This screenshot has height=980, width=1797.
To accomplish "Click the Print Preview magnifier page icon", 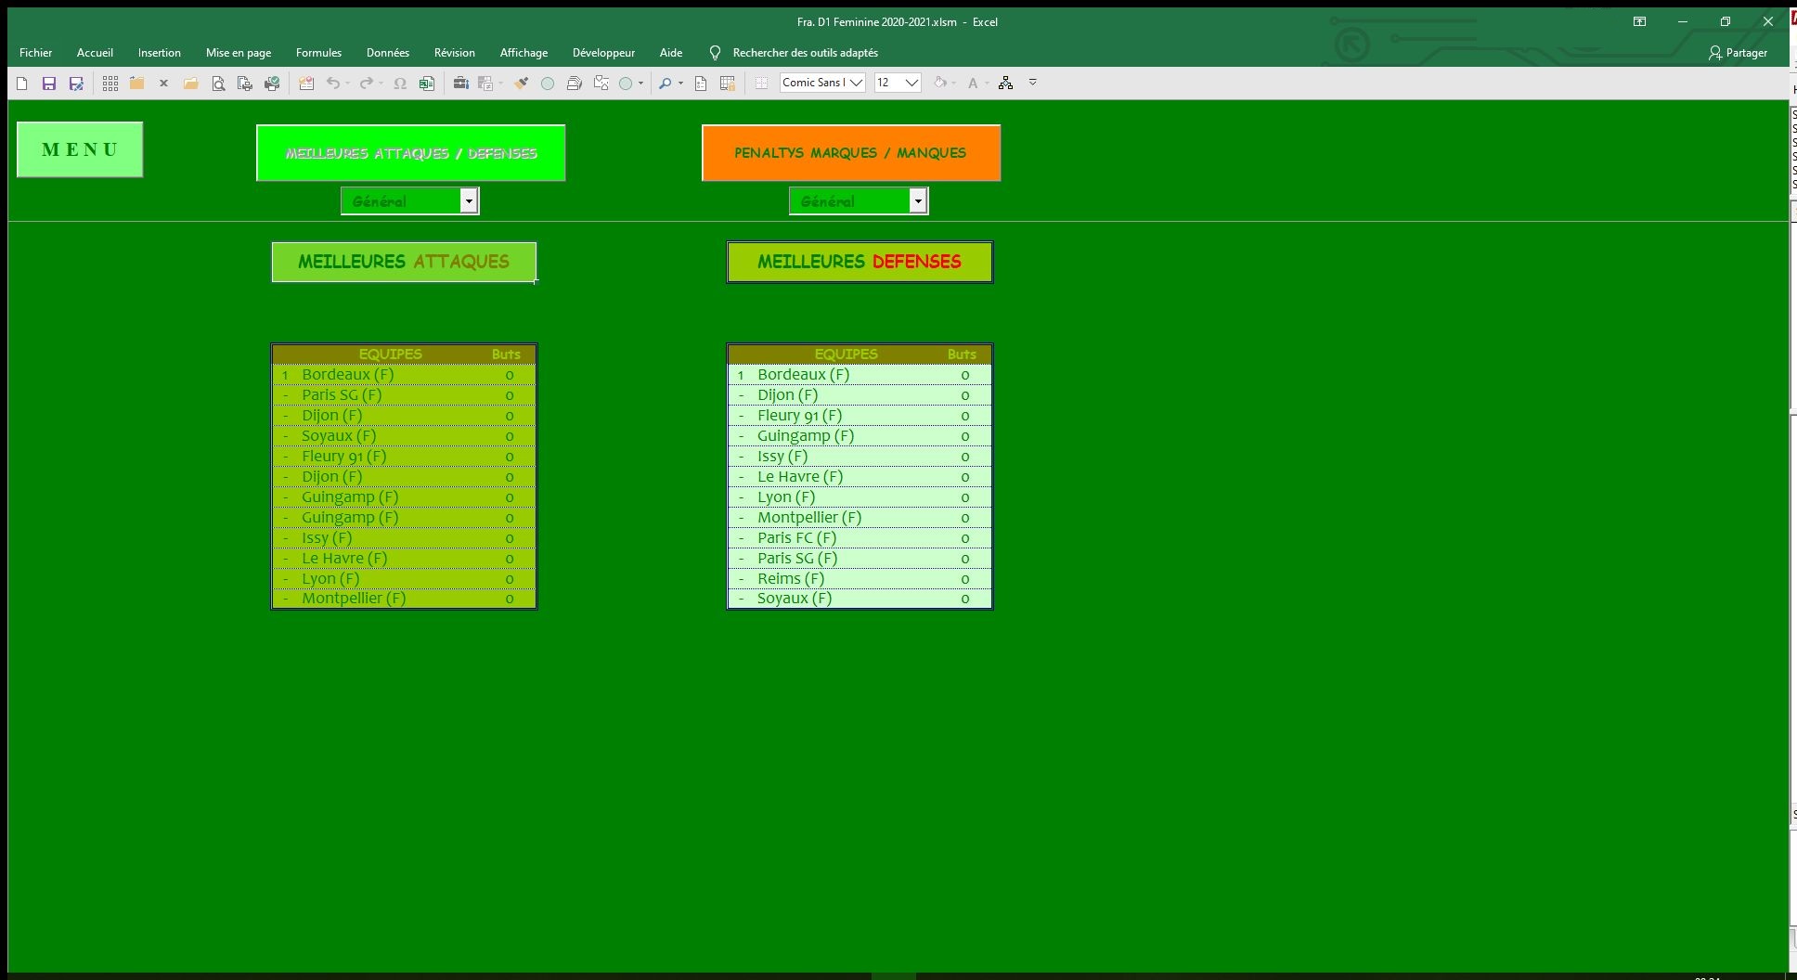I will (x=218, y=84).
